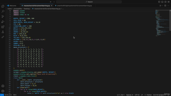Open the Search view in activity bar
The image size is (171, 96).
[x=3, y=11]
